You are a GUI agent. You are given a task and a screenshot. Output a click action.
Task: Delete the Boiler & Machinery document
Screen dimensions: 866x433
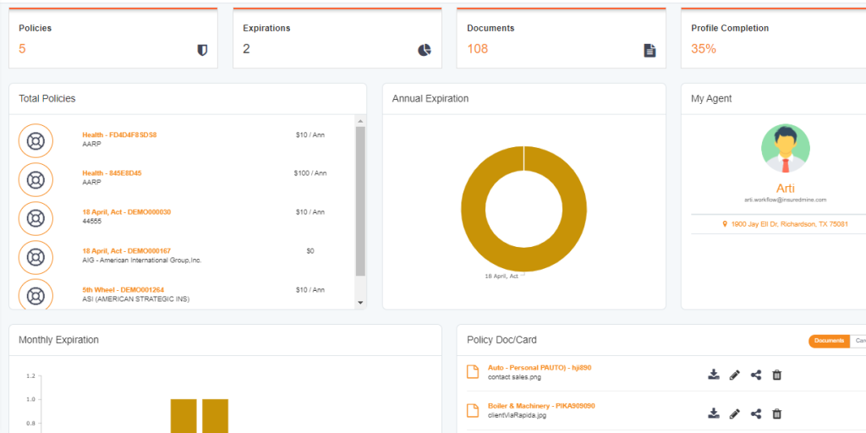click(x=777, y=414)
